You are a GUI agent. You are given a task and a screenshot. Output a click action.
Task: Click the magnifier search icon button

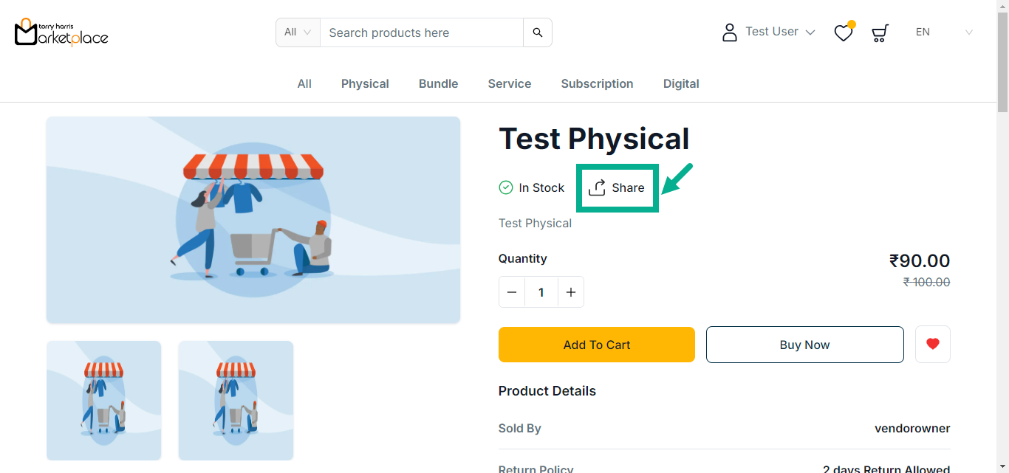coord(538,32)
